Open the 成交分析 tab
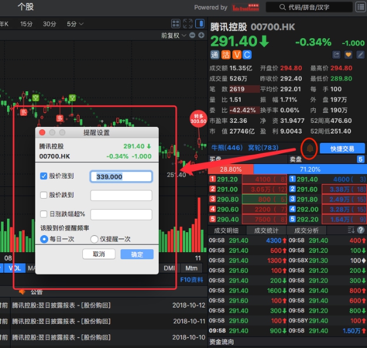Screen dimensions: 367x348 pos(306,230)
